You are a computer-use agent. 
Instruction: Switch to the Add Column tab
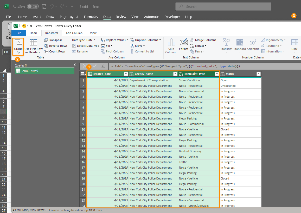click(74, 33)
